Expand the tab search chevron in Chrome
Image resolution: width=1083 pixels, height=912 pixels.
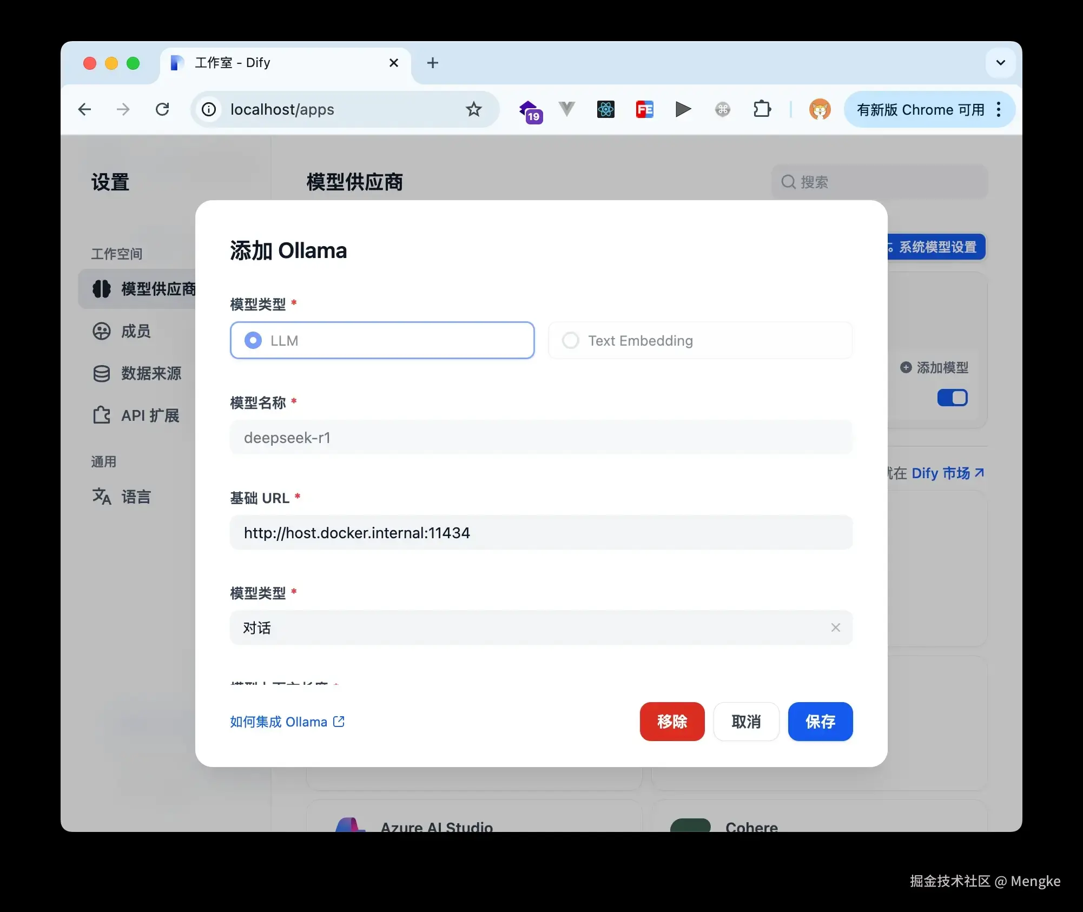(x=1000, y=63)
